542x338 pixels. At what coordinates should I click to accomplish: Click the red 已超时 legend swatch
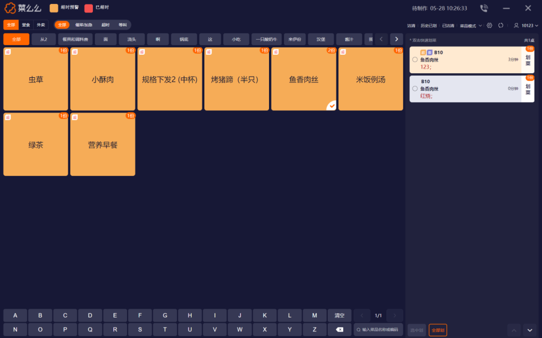[88, 8]
